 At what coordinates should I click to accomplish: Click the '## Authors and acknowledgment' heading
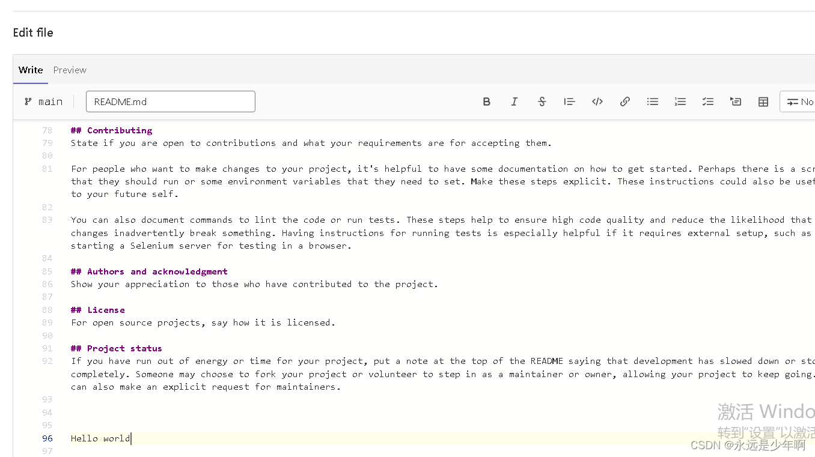point(149,271)
